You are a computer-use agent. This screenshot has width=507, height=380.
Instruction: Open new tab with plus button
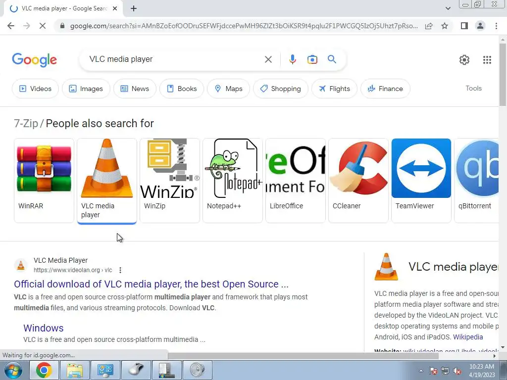point(134,9)
